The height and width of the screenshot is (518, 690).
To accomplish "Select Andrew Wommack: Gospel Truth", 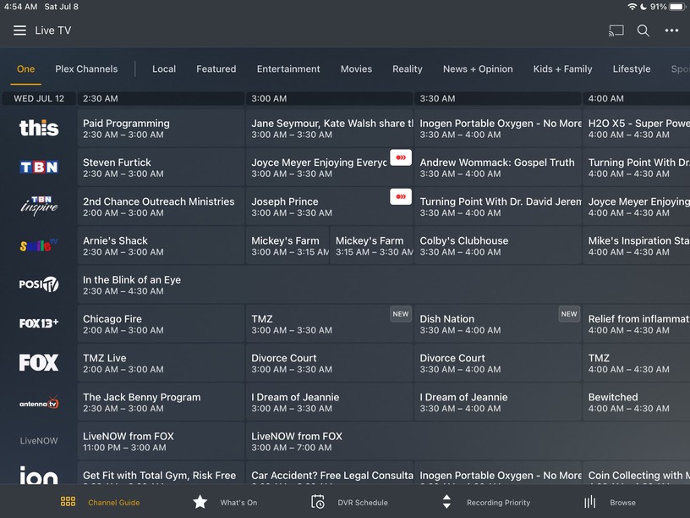I will click(498, 168).
